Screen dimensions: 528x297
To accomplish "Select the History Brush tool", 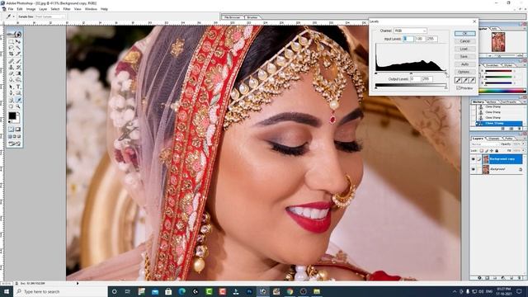I will pyautogui.click(x=18, y=67).
